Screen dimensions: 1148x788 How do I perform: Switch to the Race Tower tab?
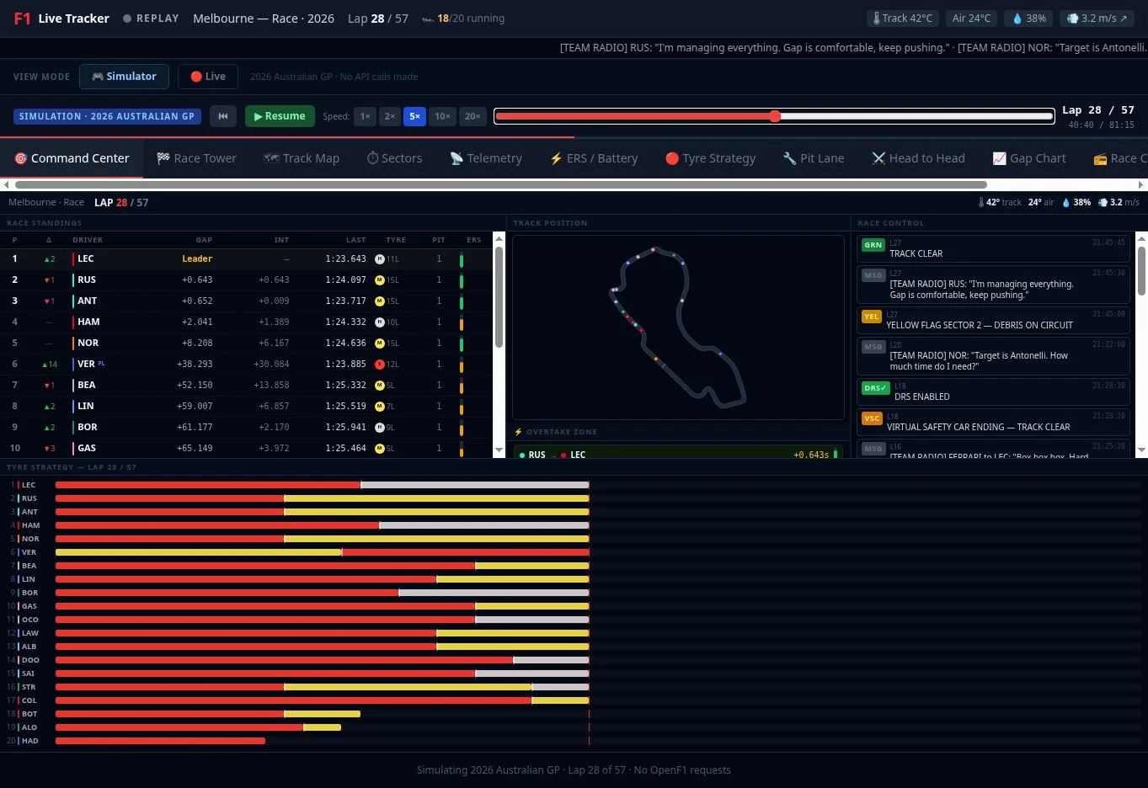click(x=196, y=158)
